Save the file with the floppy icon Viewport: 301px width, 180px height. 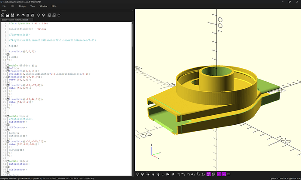(x=13, y=15)
